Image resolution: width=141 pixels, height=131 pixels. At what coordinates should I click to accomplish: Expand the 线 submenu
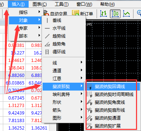click(x=64, y=63)
